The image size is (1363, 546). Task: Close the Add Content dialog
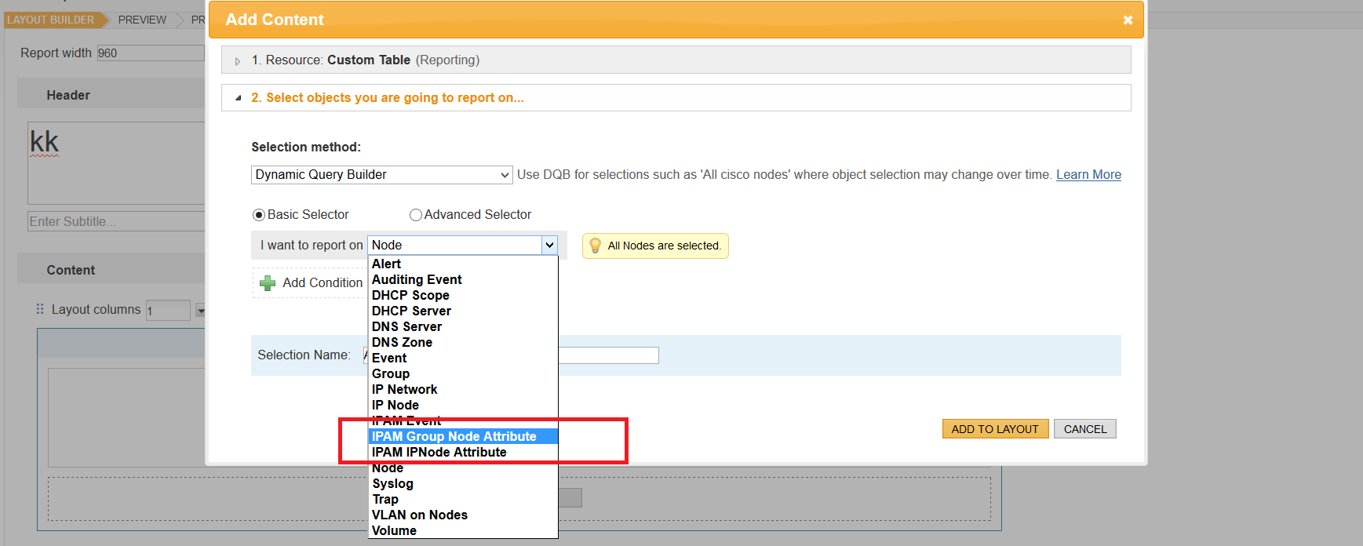pyautogui.click(x=1128, y=20)
